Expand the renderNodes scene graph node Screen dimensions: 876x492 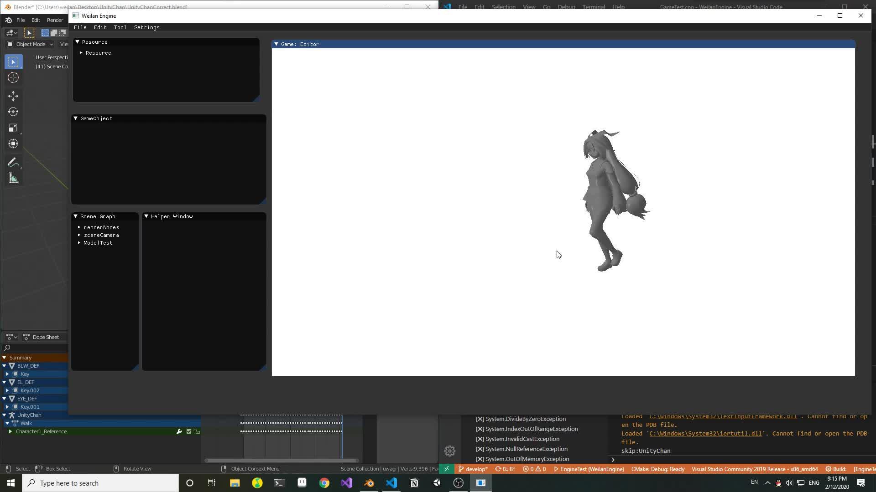click(x=79, y=227)
